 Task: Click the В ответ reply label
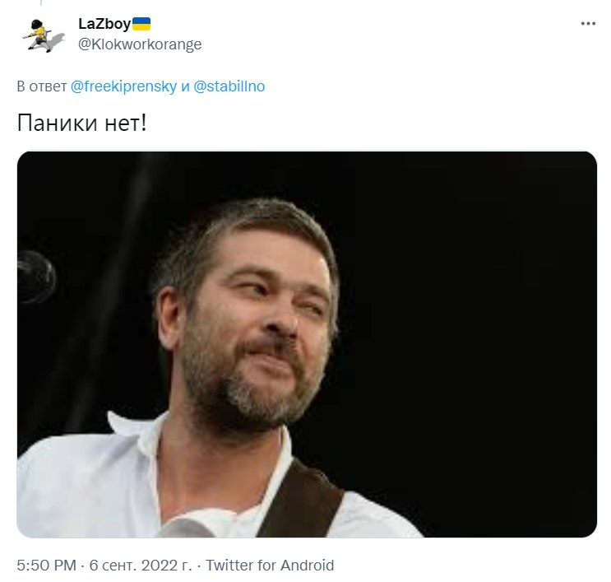click(42, 86)
